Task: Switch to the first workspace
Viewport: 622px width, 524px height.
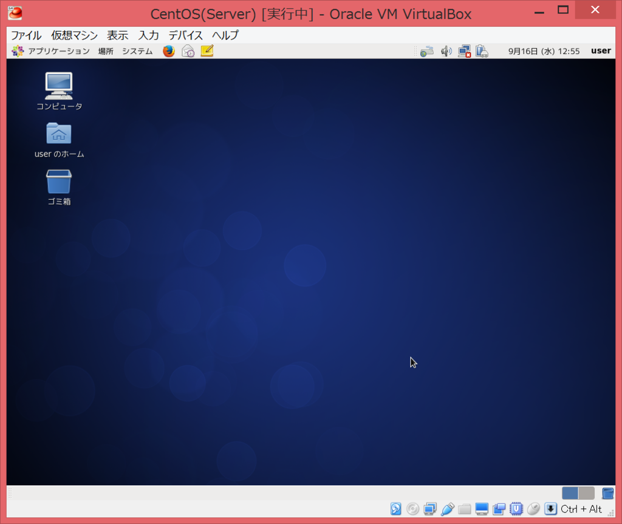Action: point(570,493)
